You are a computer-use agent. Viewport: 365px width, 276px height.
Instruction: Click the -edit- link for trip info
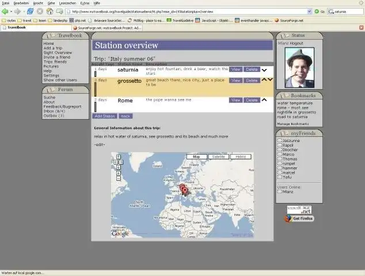point(100,145)
